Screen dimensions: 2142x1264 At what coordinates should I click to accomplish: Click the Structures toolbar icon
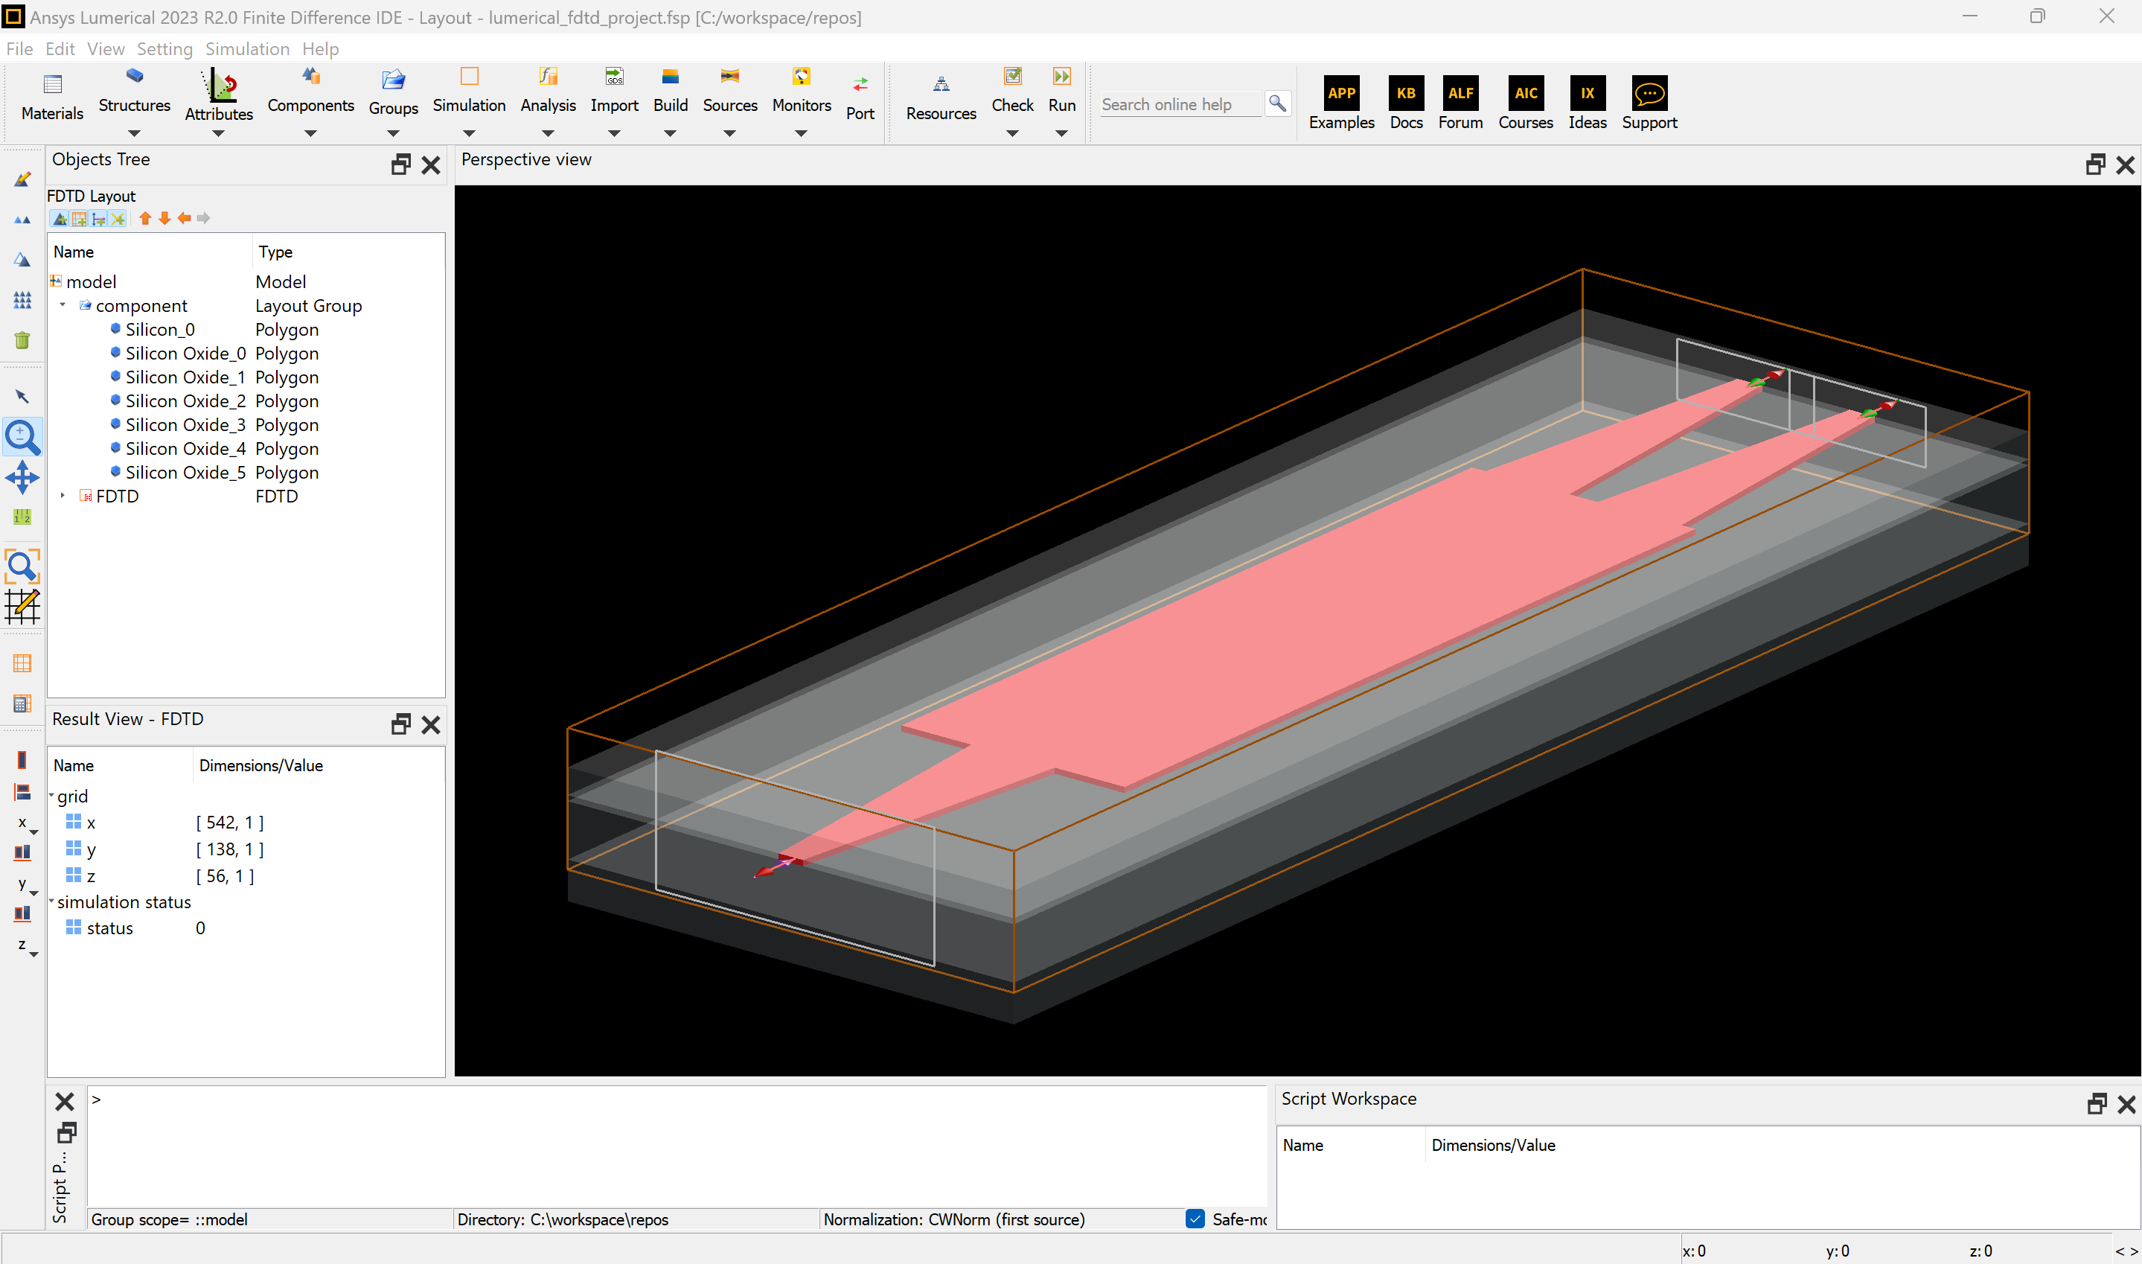click(134, 77)
